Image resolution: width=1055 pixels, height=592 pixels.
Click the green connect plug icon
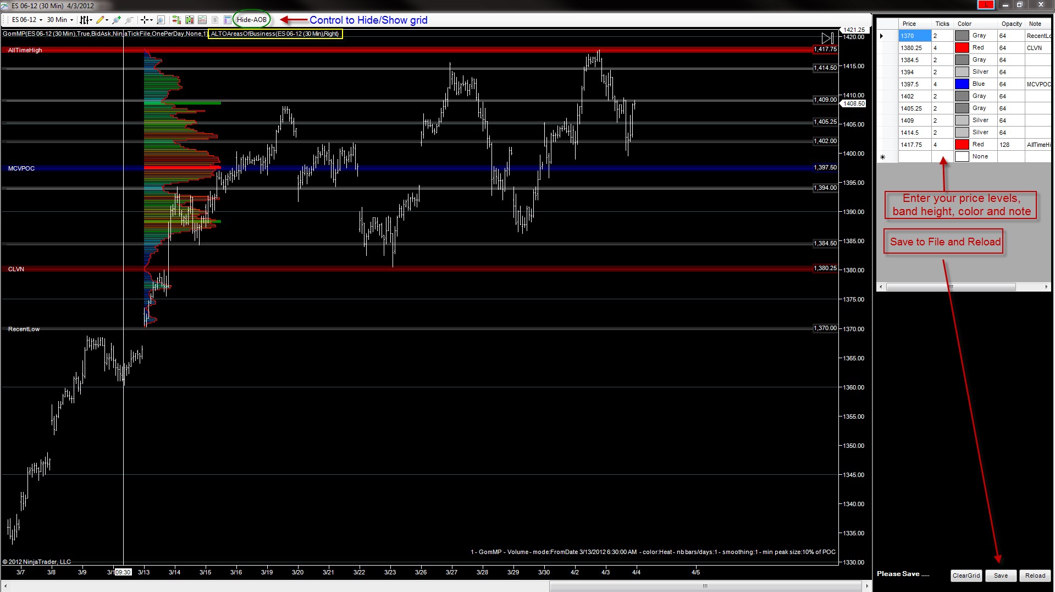(x=117, y=20)
